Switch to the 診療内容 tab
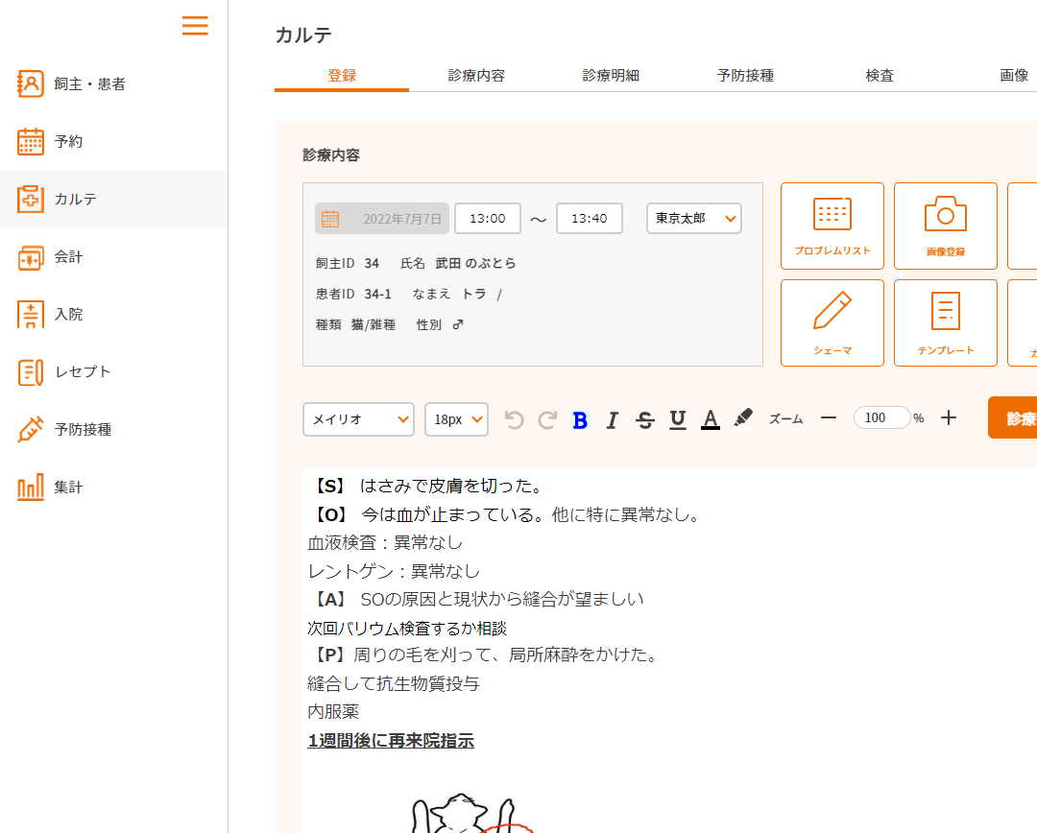Image resolution: width=1037 pixels, height=833 pixels. (476, 76)
